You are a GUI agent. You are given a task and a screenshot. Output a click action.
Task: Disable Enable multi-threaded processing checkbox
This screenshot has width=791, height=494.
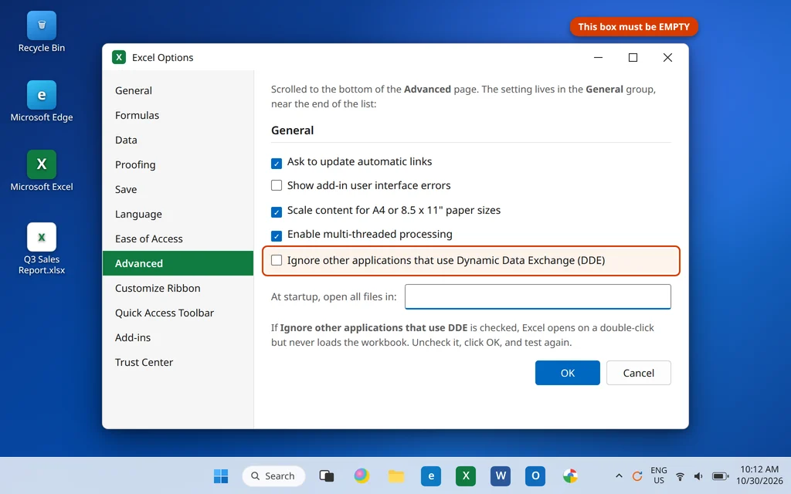(277, 236)
